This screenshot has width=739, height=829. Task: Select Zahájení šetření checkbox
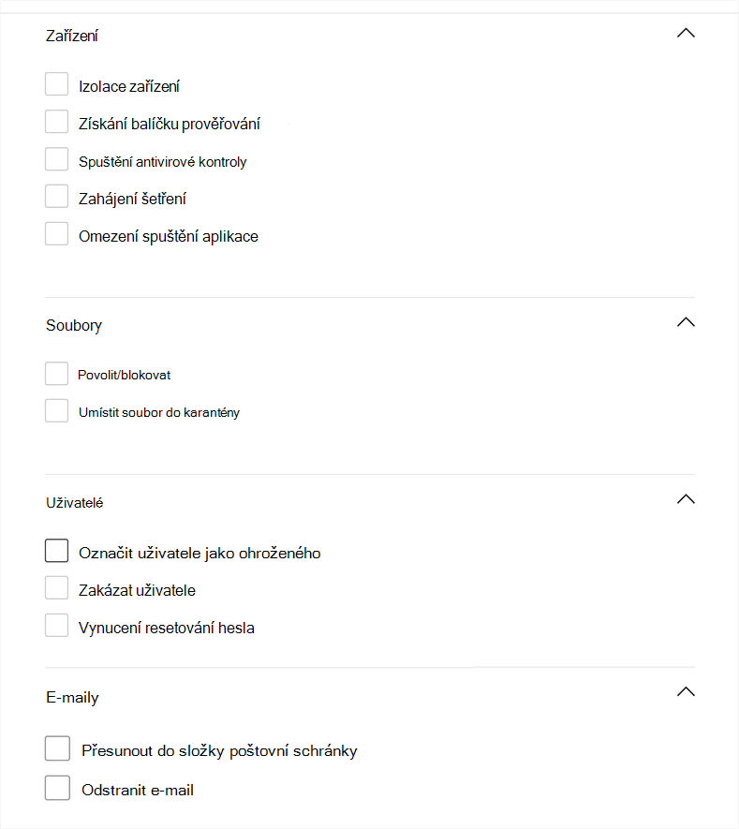click(57, 197)
